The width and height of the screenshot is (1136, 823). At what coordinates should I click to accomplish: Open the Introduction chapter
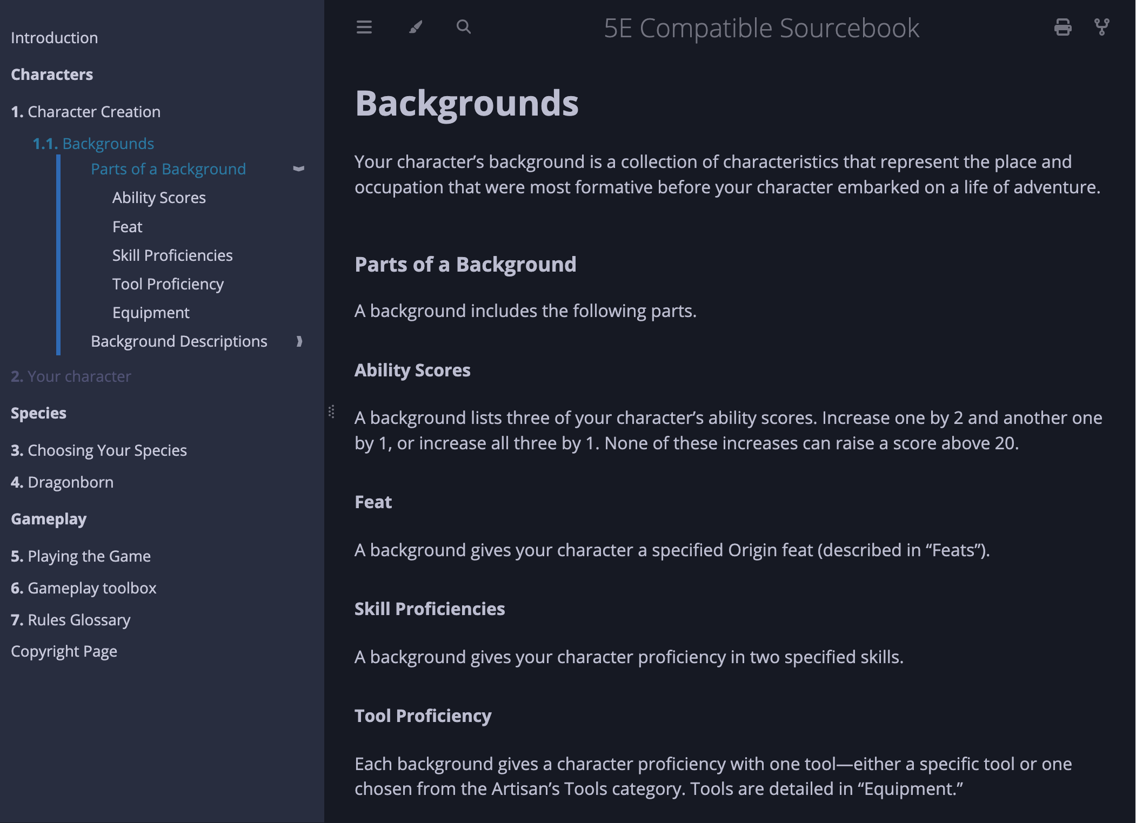54,38
